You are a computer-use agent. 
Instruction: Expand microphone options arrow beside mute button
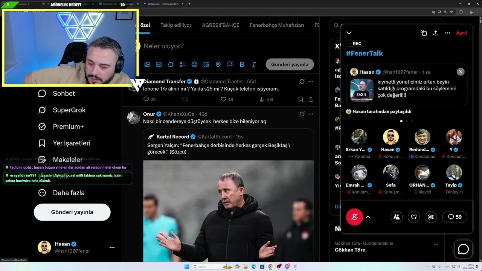click(x=368, y=217)
